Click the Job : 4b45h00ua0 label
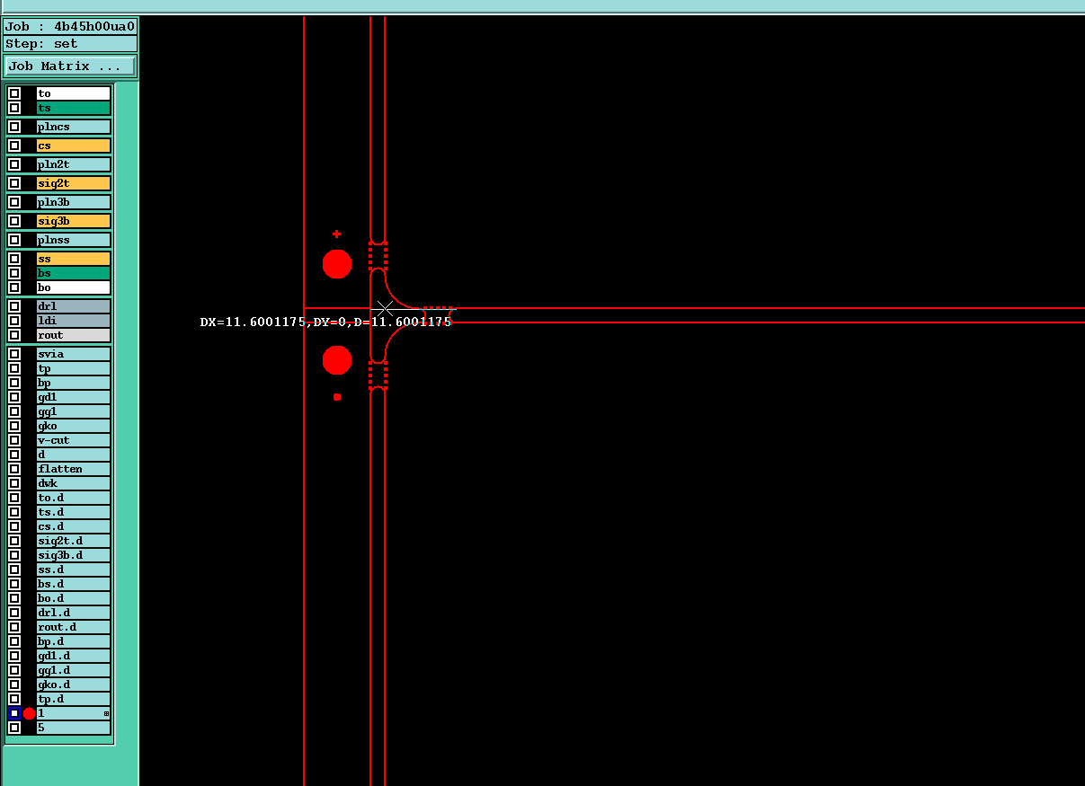This screenshot has height=786, width=1085. [x=70, y=26]
